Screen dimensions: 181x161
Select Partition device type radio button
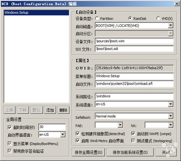pos(97,19)
